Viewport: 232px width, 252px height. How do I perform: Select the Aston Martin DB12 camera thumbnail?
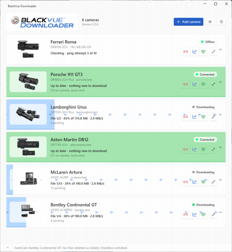point(28,147)
